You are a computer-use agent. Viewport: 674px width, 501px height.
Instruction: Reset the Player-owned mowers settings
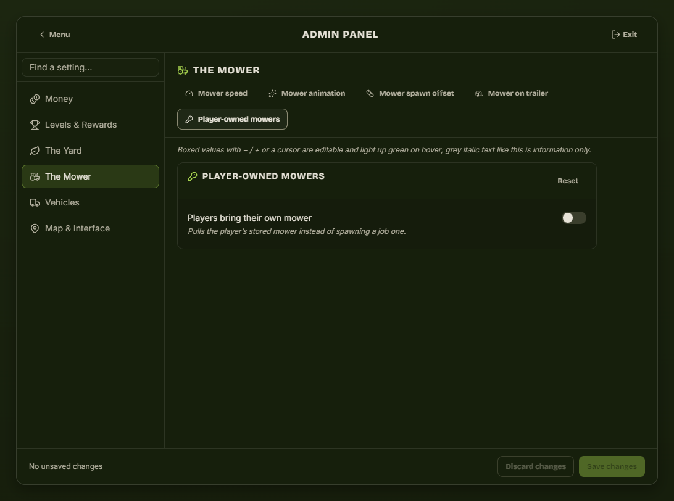pos(567,181)
